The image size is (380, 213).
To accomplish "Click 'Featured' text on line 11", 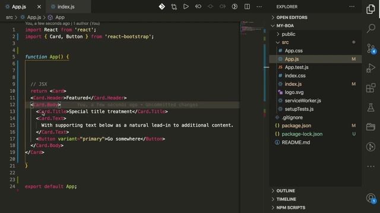I will pyautogui.click(x=77, y=98).
